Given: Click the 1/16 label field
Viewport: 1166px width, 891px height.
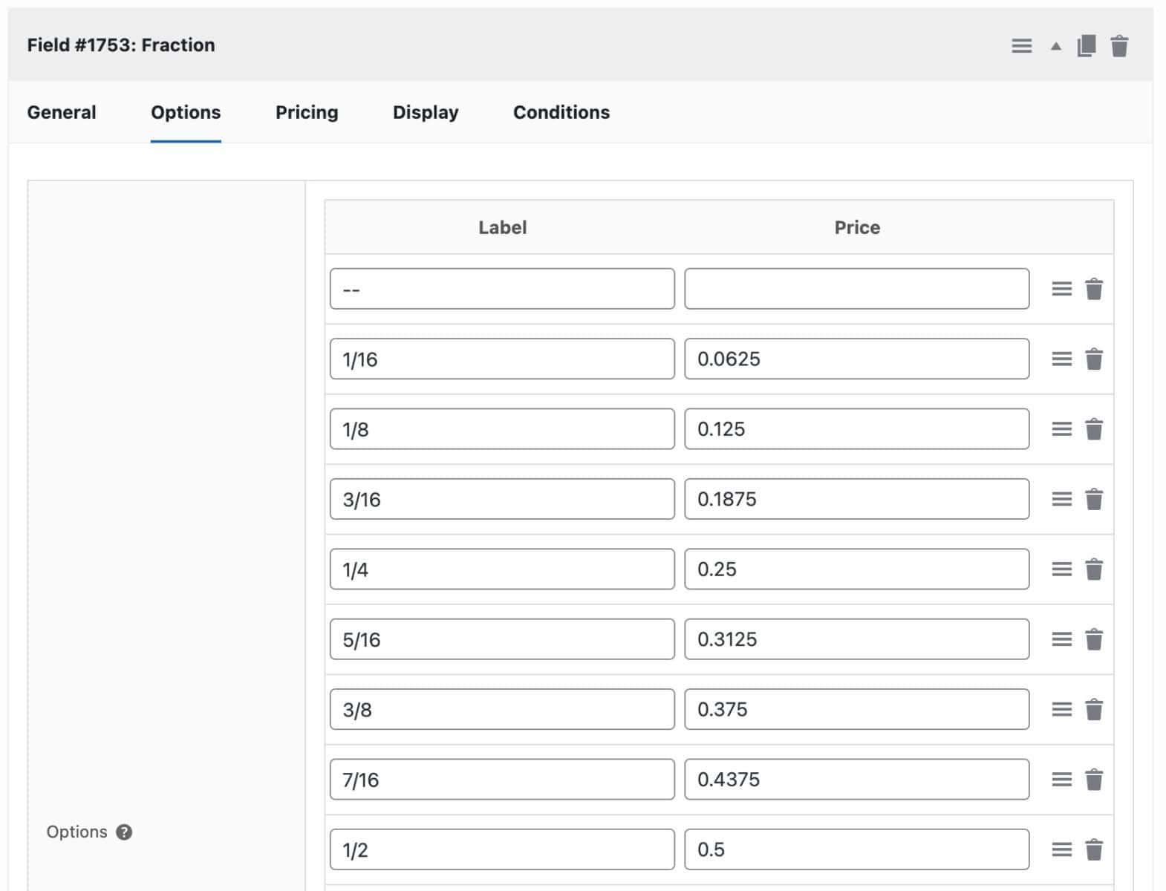Looking at the screenshot, I should tap(502, 359).
